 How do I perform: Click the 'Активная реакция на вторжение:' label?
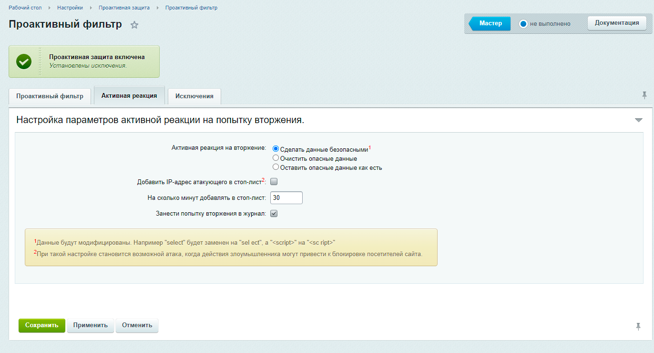(x=219, y=148)
